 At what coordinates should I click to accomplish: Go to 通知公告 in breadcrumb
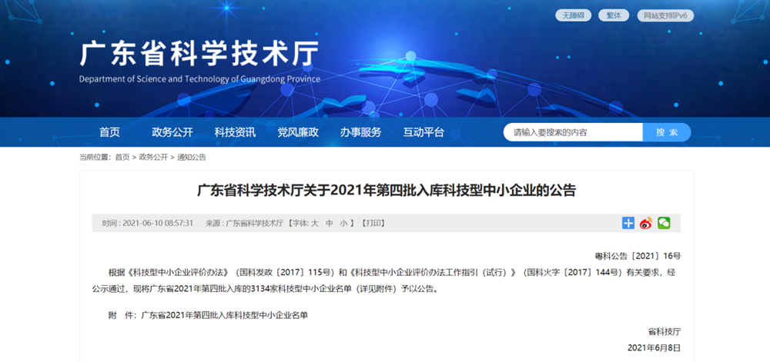click(192, 157)
